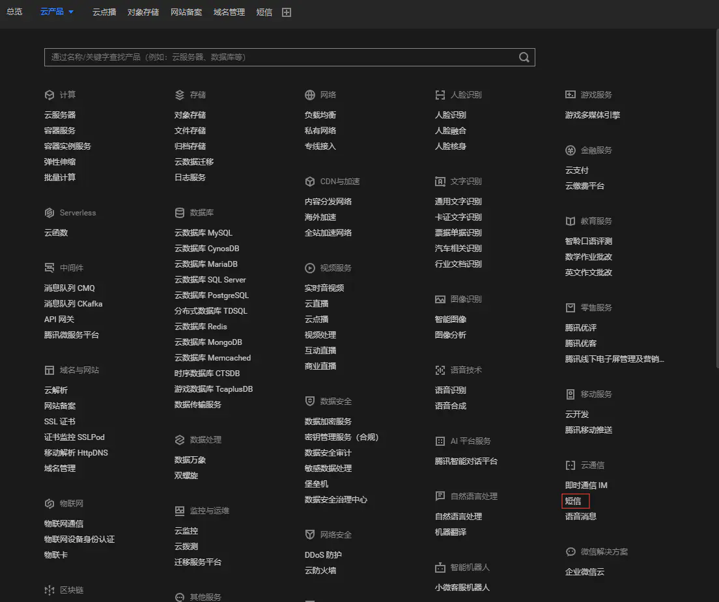Open 云点播 in top navigation bar
The height and width of the screenshot is (602, 719).
click(x=104, y=12)
